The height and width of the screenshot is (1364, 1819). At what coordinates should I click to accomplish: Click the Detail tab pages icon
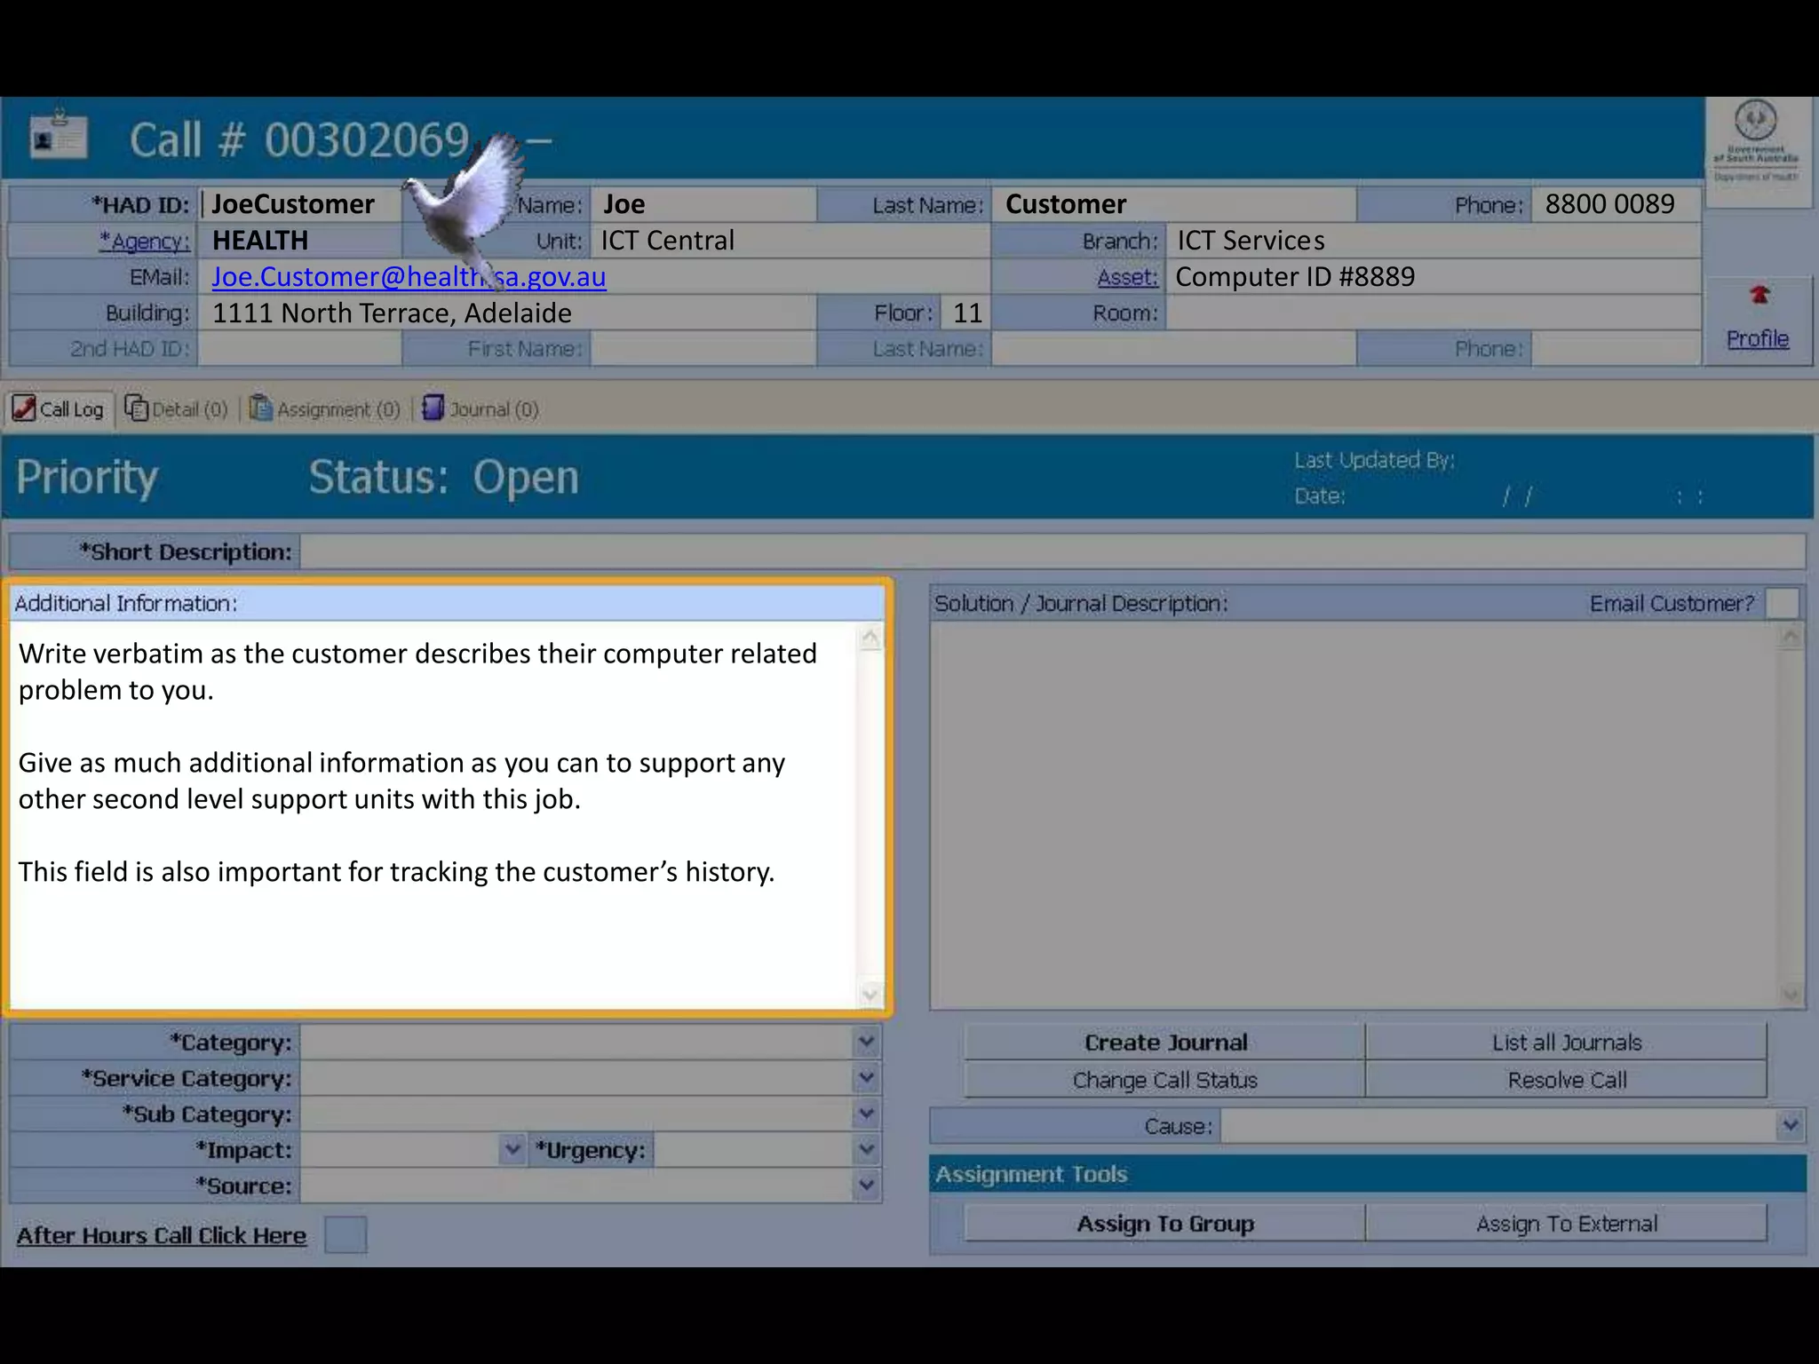[136, 408]
